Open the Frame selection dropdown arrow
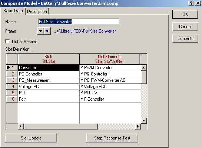This screenshot has height=148, width=202. [40, 31]
